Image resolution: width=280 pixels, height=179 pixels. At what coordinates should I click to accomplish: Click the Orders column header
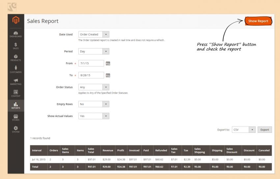click(54, 150)
